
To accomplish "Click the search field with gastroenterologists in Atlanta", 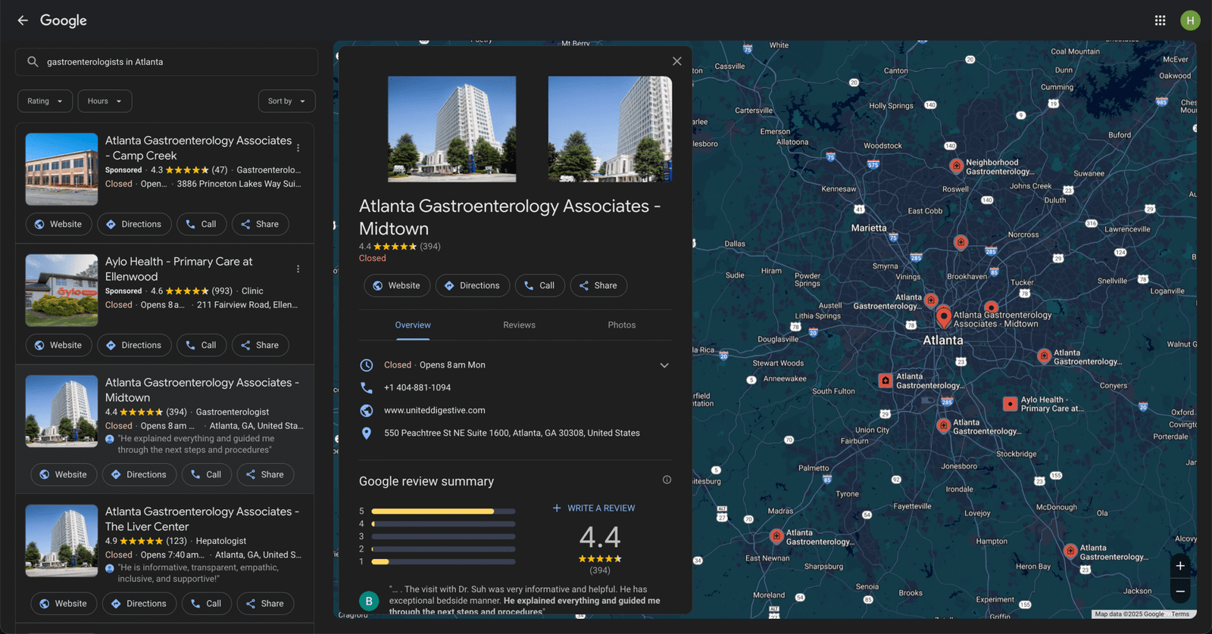I will [167, 62].
